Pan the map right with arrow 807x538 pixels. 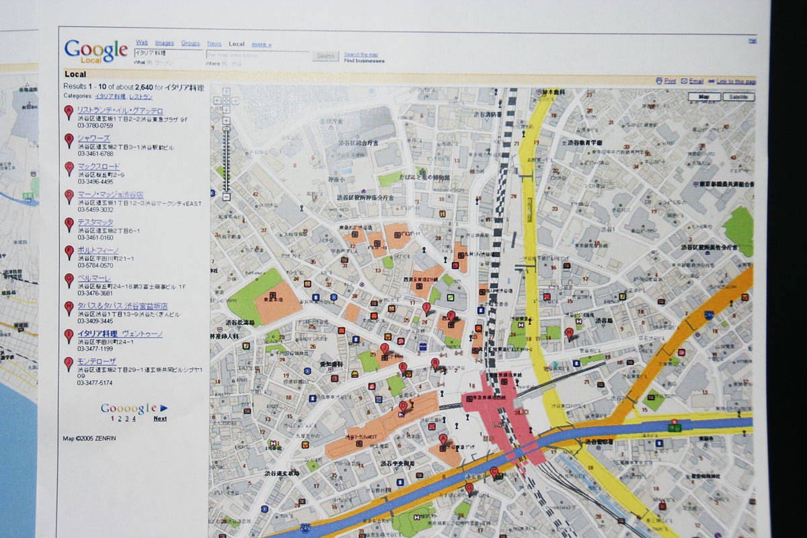(236, 102)
